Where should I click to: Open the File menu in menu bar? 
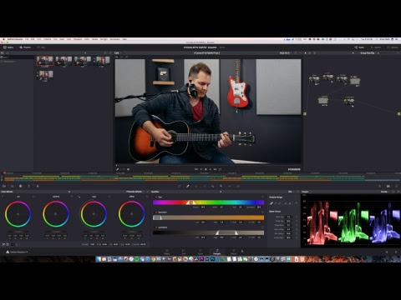pos(27,39)
